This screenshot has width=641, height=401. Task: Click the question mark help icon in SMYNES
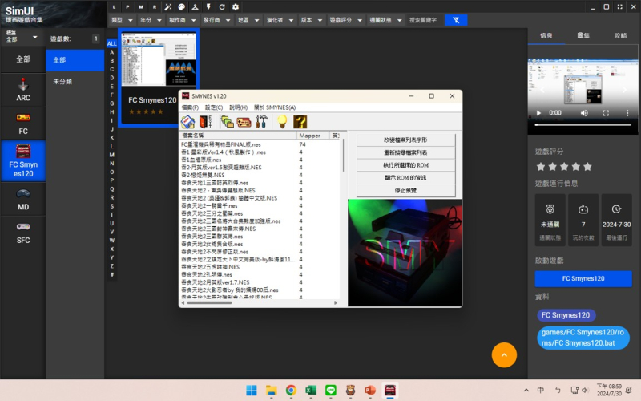coord(300,122)
